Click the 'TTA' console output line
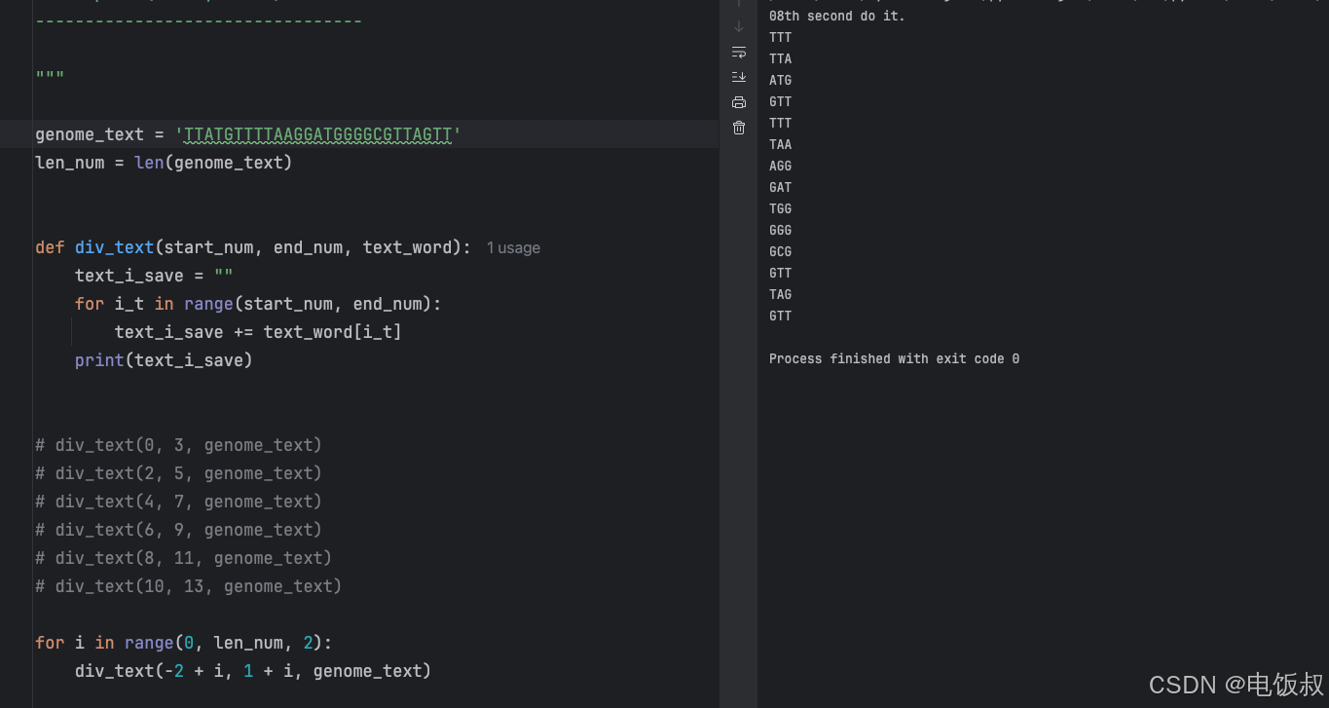 tap(780, 59)
